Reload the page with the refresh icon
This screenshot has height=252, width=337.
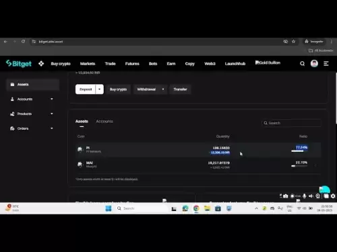tap(23, 42)
